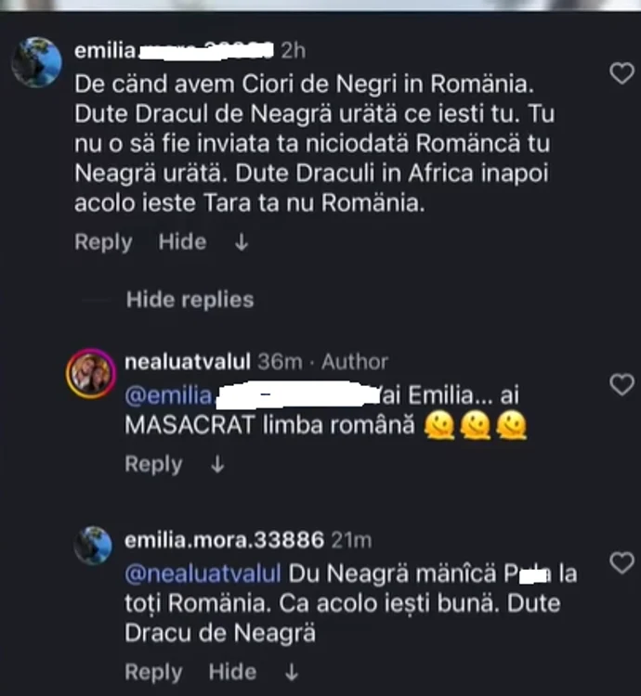641x696 pixels.
Task: Reply to the bottom 21m comment
Action: pyautogui.click(x=153, y=671)
